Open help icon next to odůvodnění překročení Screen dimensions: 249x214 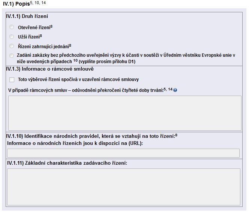point(175,90)
